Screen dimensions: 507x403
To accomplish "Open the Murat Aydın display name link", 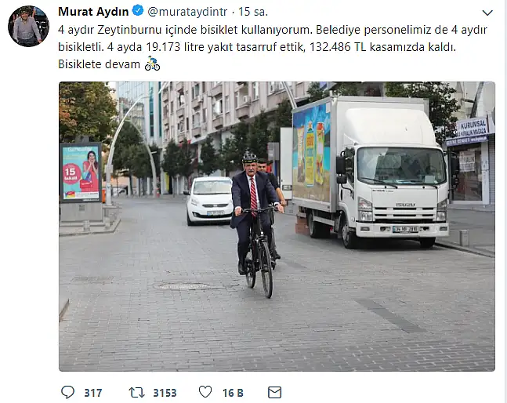I will coord(93,12).
